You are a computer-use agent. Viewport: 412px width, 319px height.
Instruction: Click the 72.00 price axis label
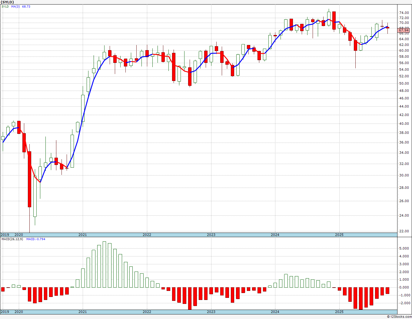coord(404,18)
